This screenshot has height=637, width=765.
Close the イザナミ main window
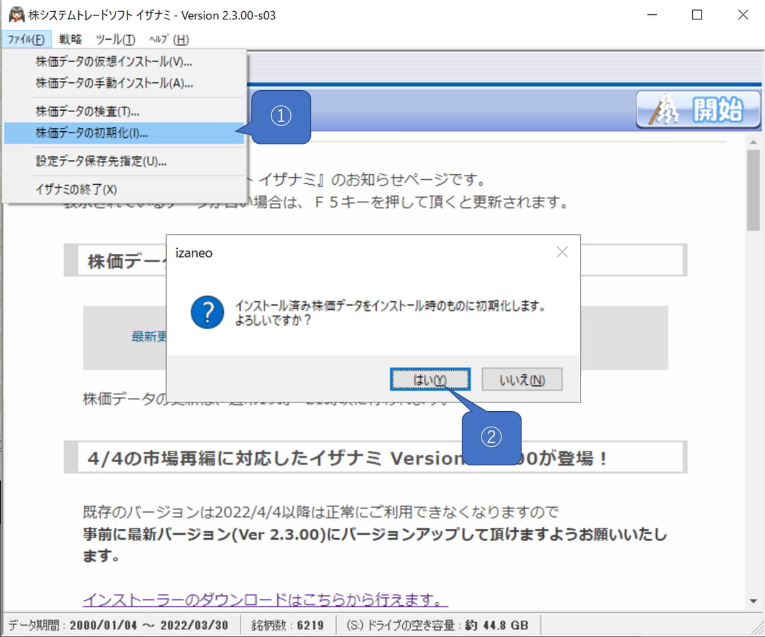[x=743, y=14]
